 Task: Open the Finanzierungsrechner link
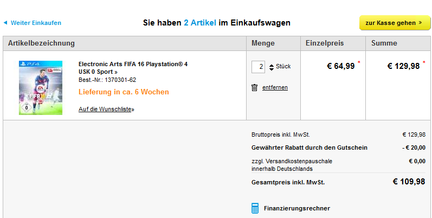click(296, 208)
